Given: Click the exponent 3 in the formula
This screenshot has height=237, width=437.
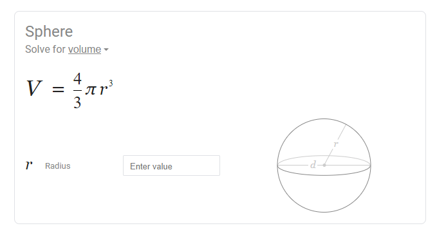Looking at the screenshot, I should click(111, 83).
